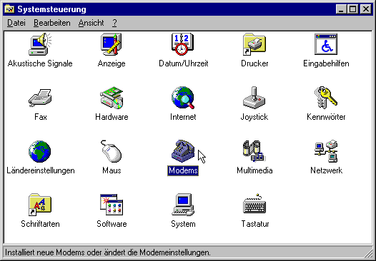Click the Netzwerk network icon

click(326, 151)
